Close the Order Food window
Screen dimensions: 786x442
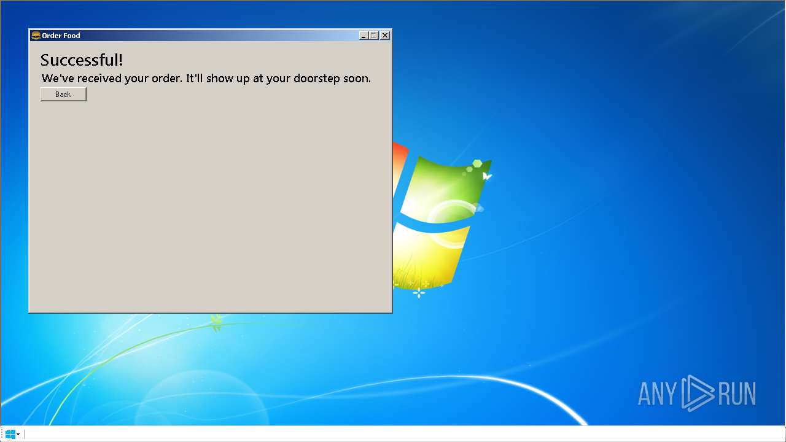pyautogui.click(x=385, y=36)
